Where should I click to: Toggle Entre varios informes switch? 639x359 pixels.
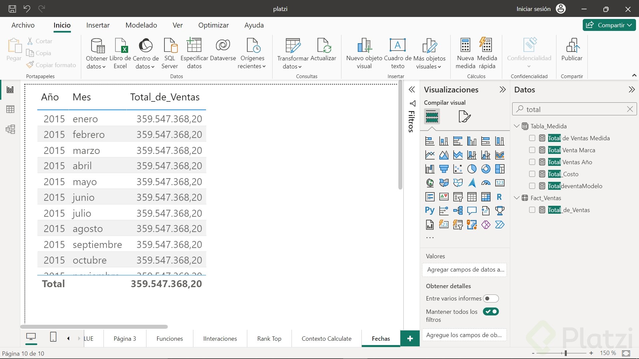[x=491, y=299]
